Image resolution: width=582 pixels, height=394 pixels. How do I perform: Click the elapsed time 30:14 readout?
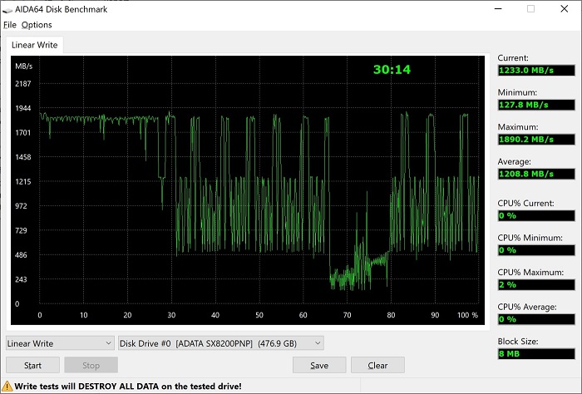click(x=392, y=69)
